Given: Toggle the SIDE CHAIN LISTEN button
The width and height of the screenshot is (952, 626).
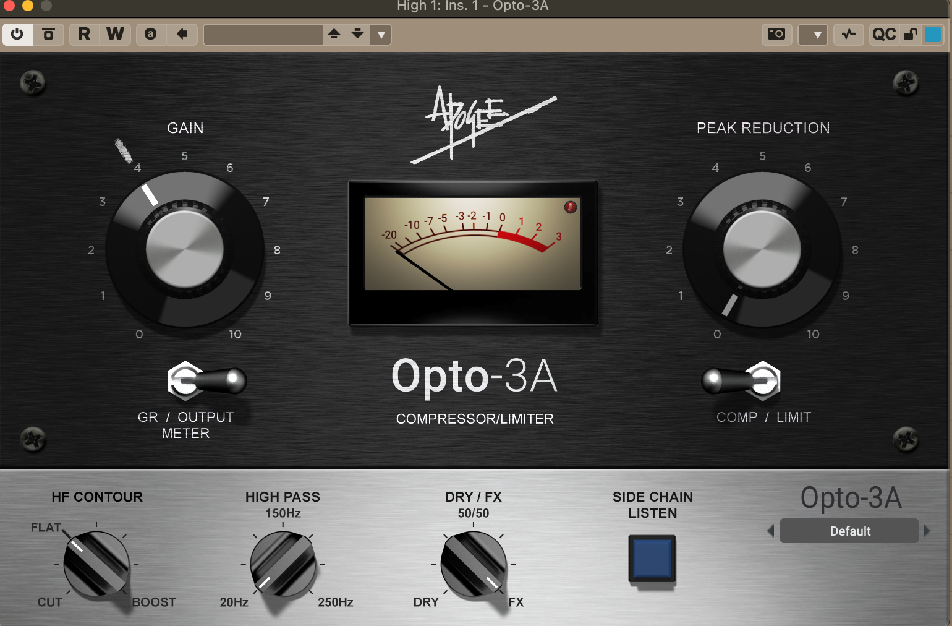Looking at the screenshot, I should click(x=652, y=559).
